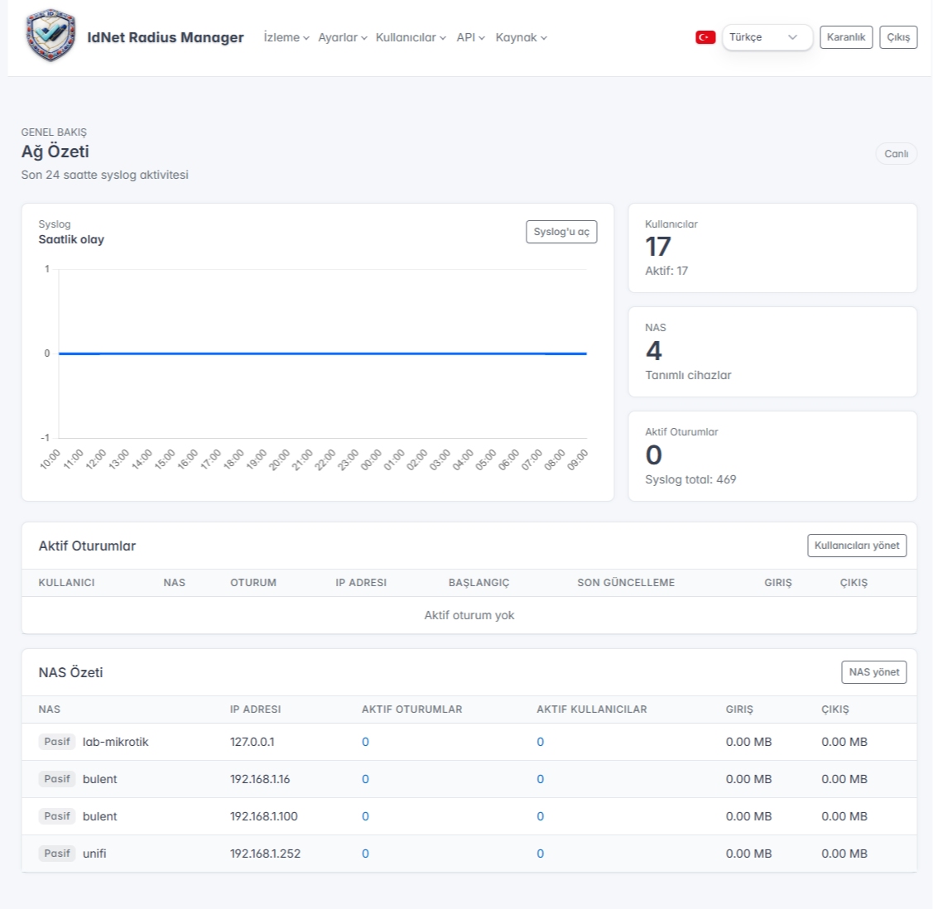Click the IdNet Radius Manager title text

click(x=166, y=37)
